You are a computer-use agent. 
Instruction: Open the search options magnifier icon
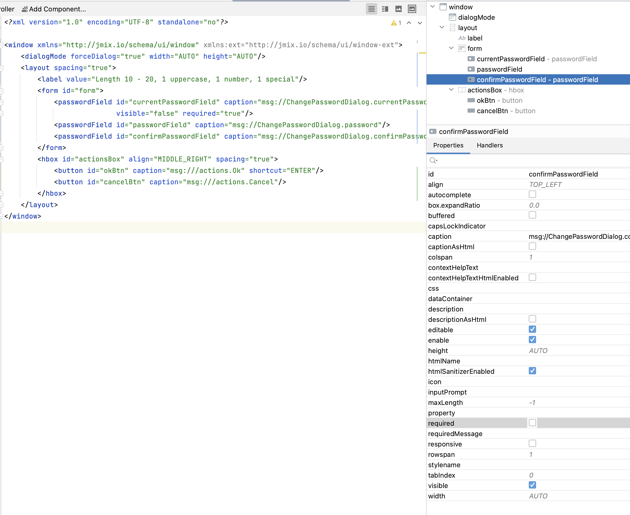[x=433, y=160]
